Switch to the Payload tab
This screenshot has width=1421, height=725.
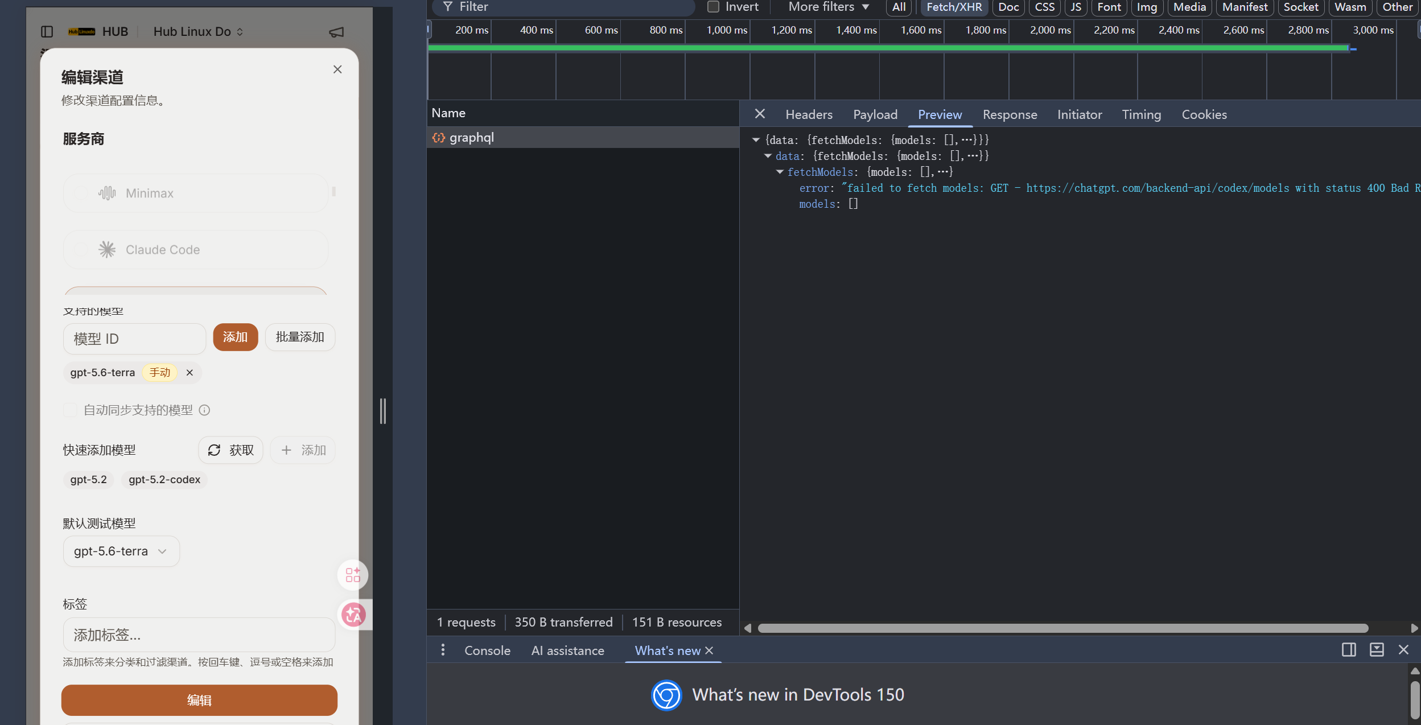point(875,114)
